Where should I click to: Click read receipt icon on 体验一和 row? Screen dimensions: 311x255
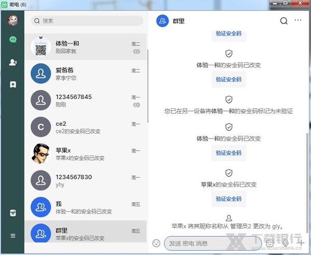pos(137,51)
